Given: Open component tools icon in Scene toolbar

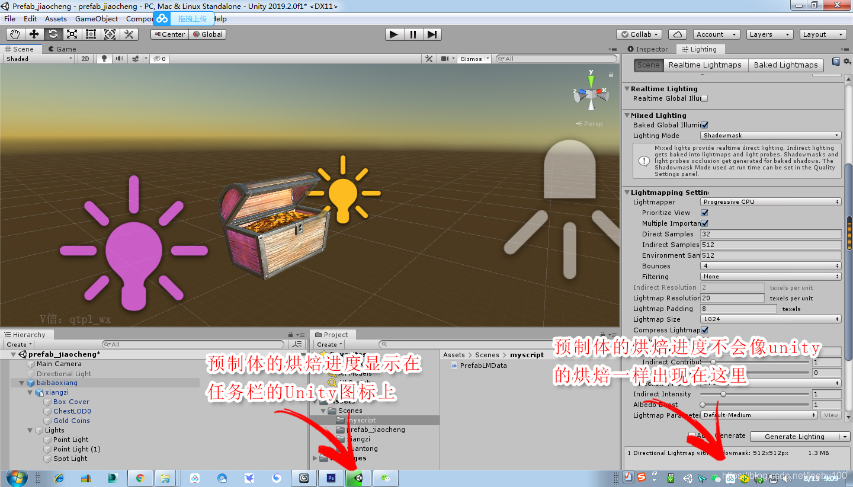Looking at the screenshot, I should (x=429, y=59).
